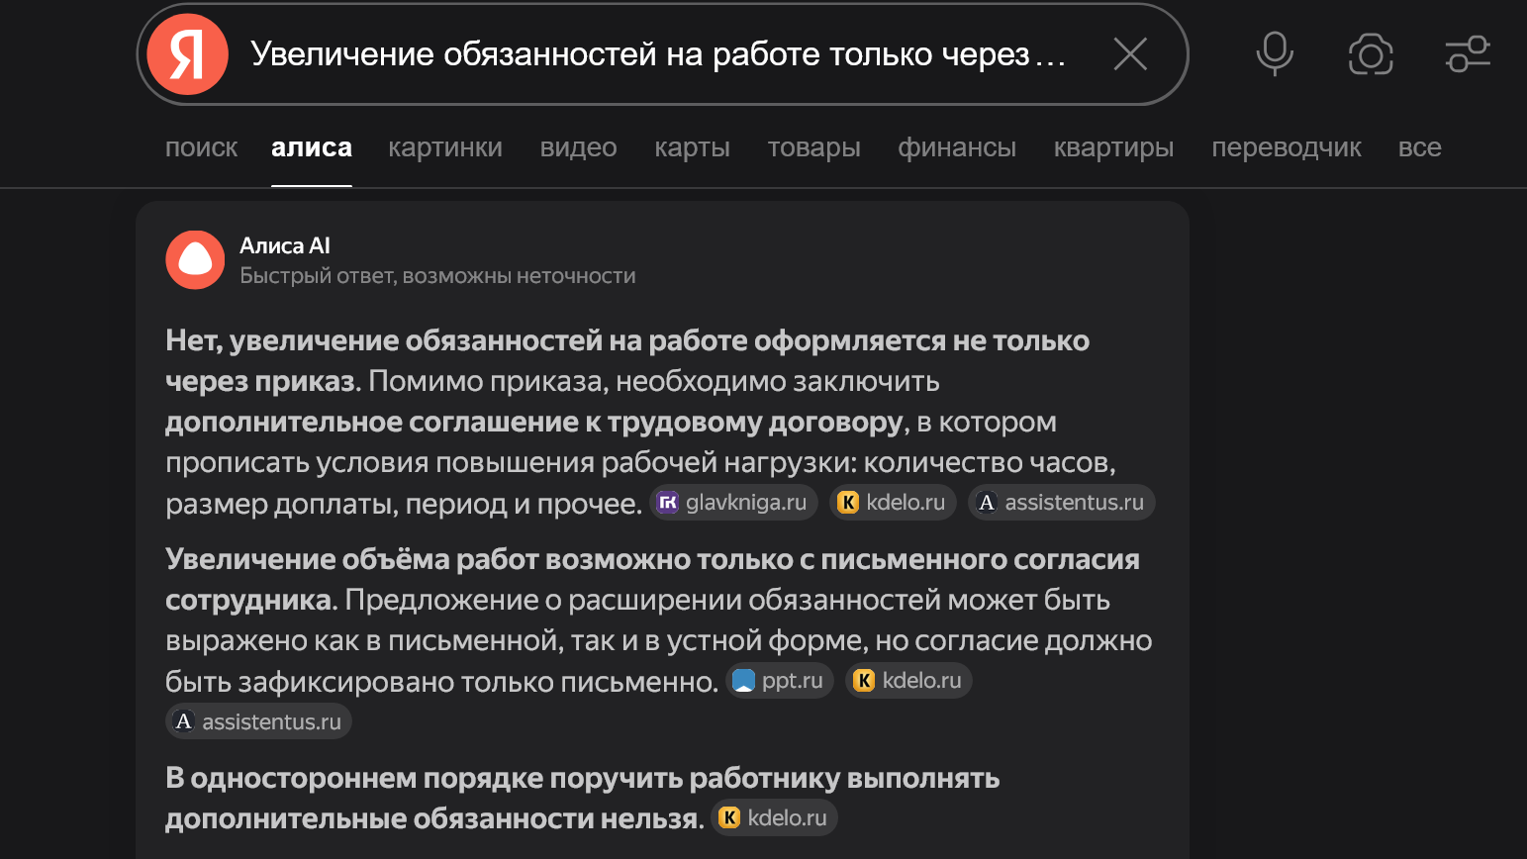The width and height of the screenshot is (1527, 859).
Task: Open the карты tab
Action: (x=692, y=147)
